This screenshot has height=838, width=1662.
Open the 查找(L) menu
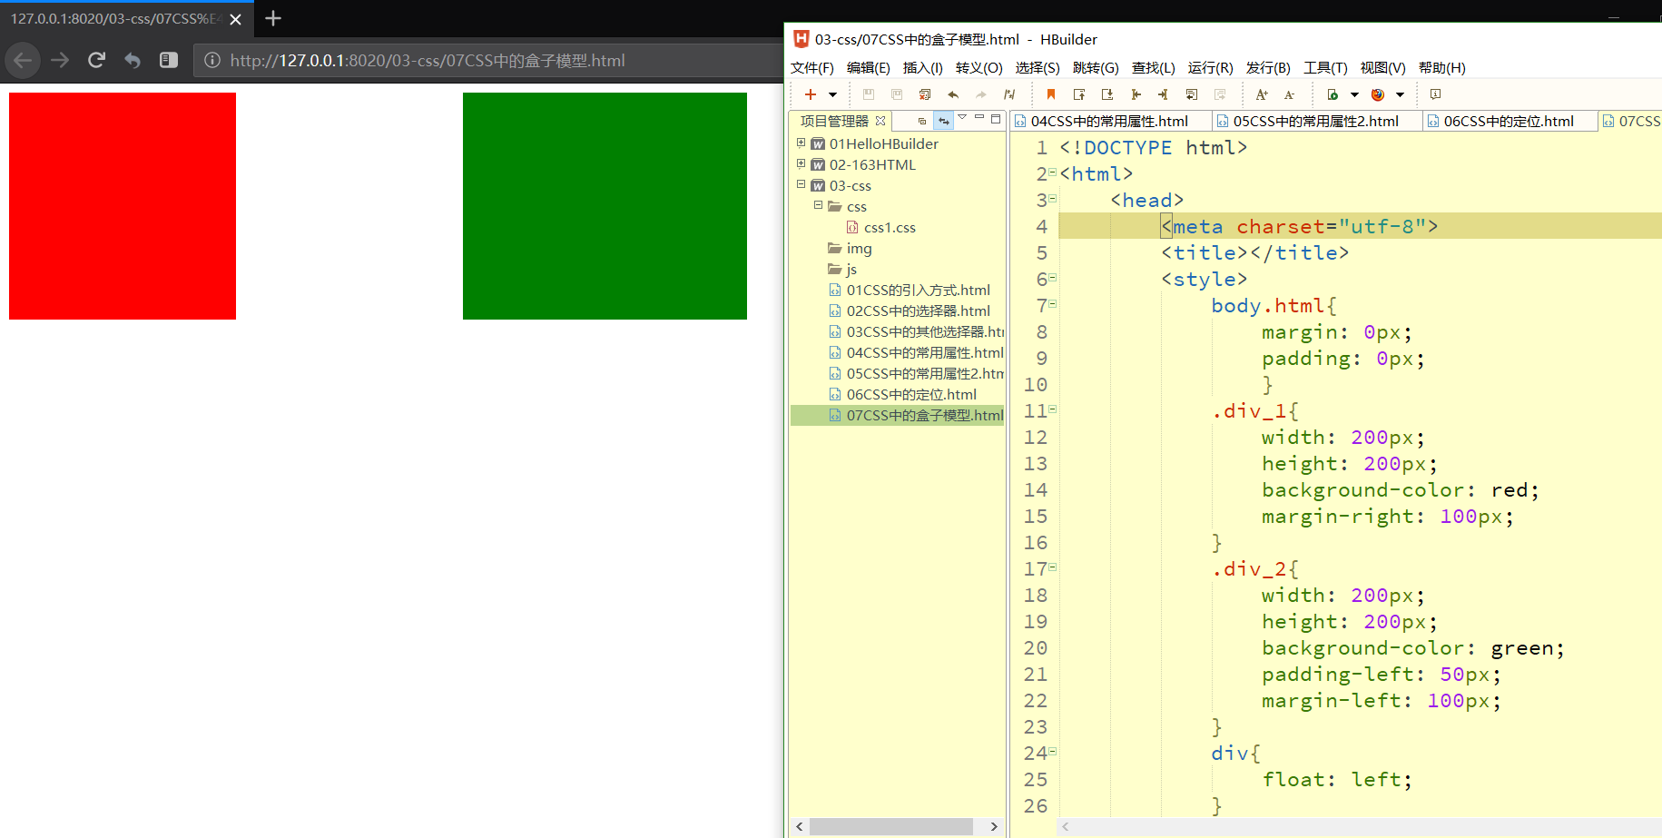click(1154, 68)
